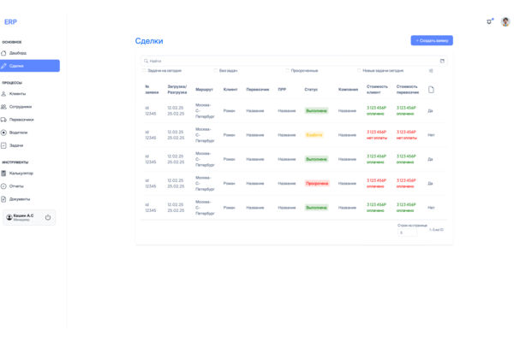The image size is (514, 342).
Task: Open the calendar icon in search bar
Action: (442, 62)
